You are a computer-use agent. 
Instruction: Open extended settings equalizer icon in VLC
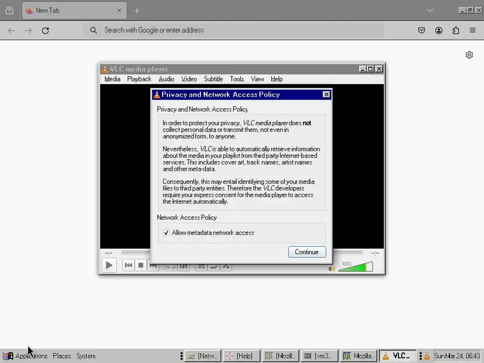(x=183, y=267)
